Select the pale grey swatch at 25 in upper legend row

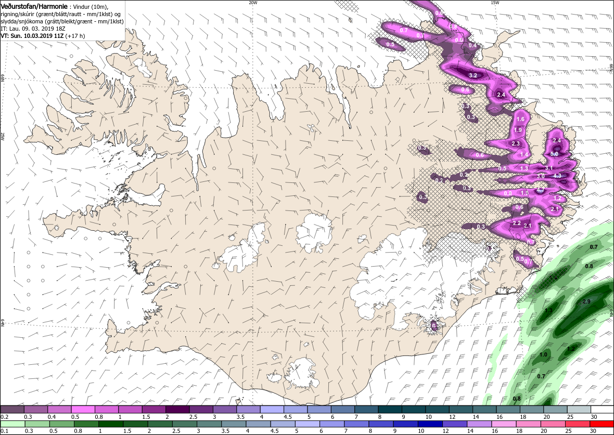tap(578, 409)
